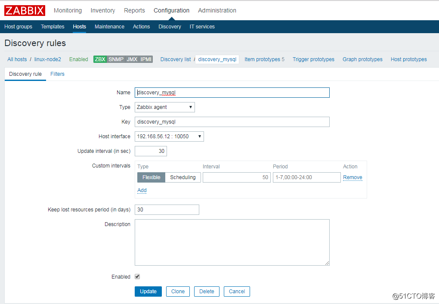Viewport: 439px width, 304px height.
Task: Switch to the Filters tab
Action: (x=57, y=74)
